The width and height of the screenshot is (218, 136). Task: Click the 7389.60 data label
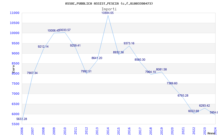coord(172,84)
